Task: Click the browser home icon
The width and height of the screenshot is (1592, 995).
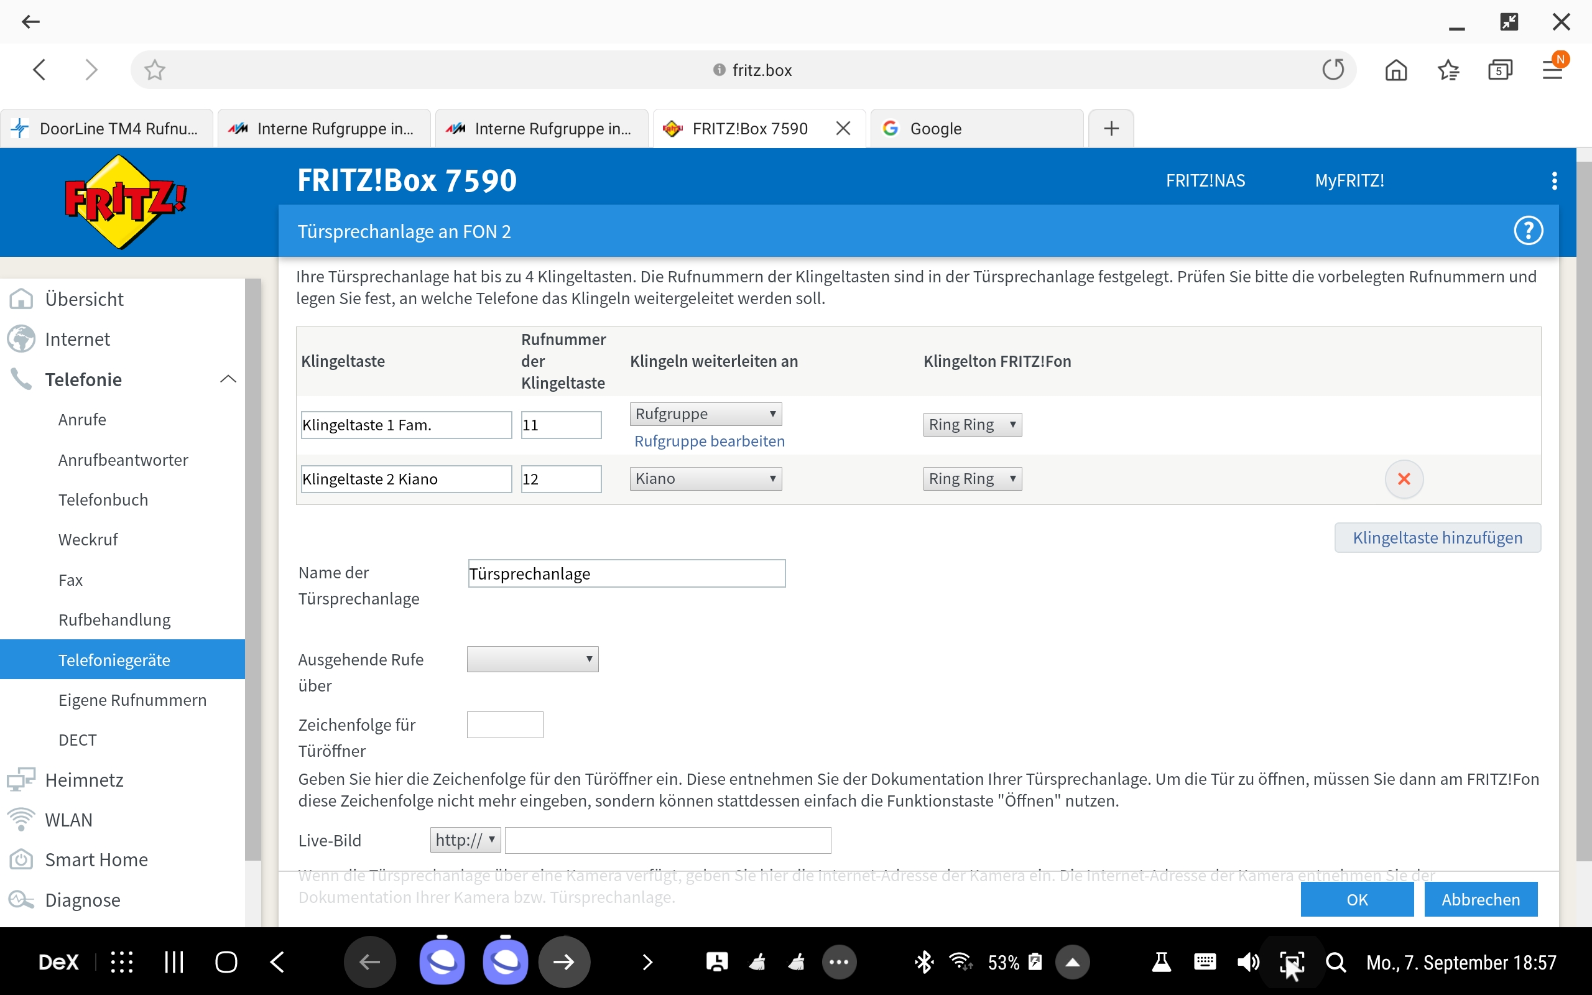Action: [x=1395, y=70]
